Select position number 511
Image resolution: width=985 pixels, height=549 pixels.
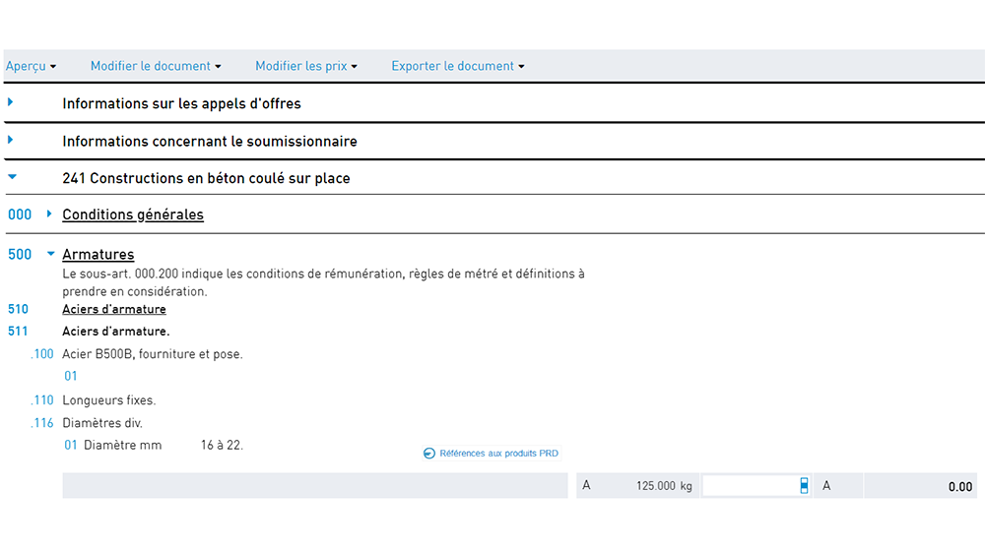[18, 332]
